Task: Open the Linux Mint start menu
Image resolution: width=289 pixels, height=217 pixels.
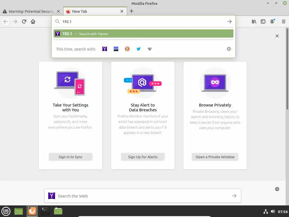Action: 6,211
